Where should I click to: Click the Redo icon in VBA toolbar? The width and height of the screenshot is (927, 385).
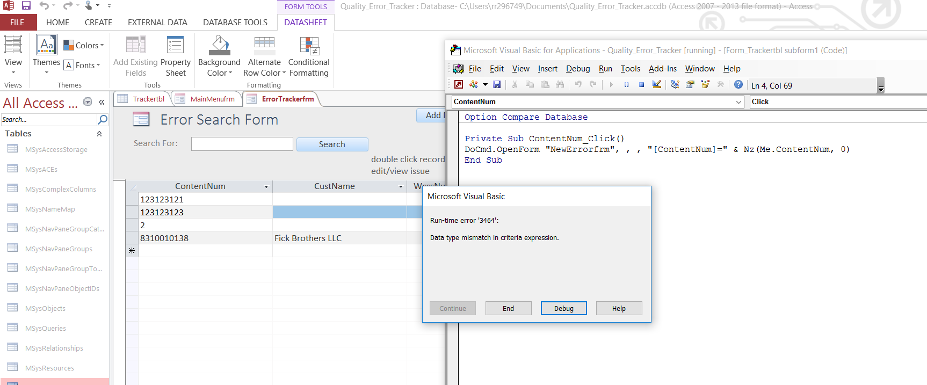(x=593, y=84)
